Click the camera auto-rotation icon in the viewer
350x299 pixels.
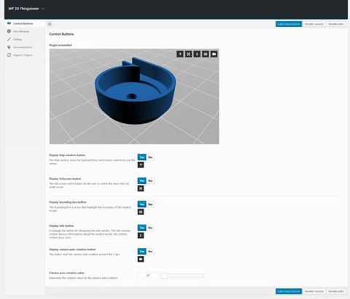(x=214, y=54)
